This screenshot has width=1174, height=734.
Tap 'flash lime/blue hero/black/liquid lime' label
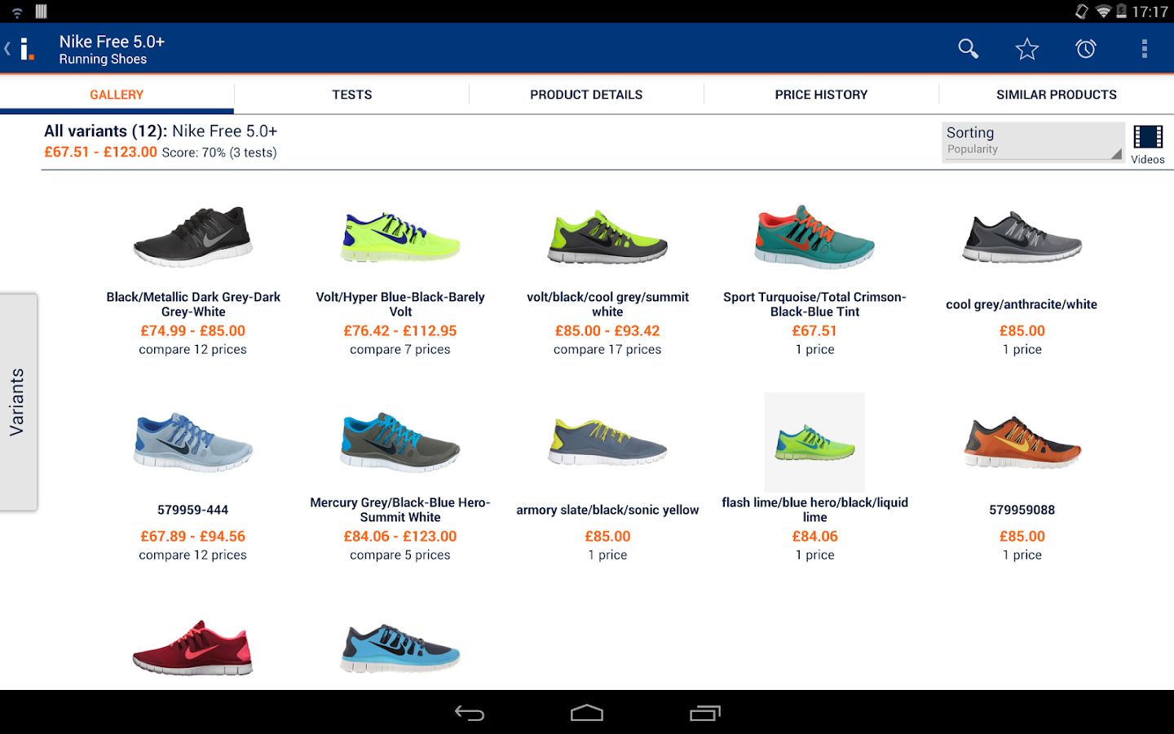pyautogui.click(x=814, y=510)
